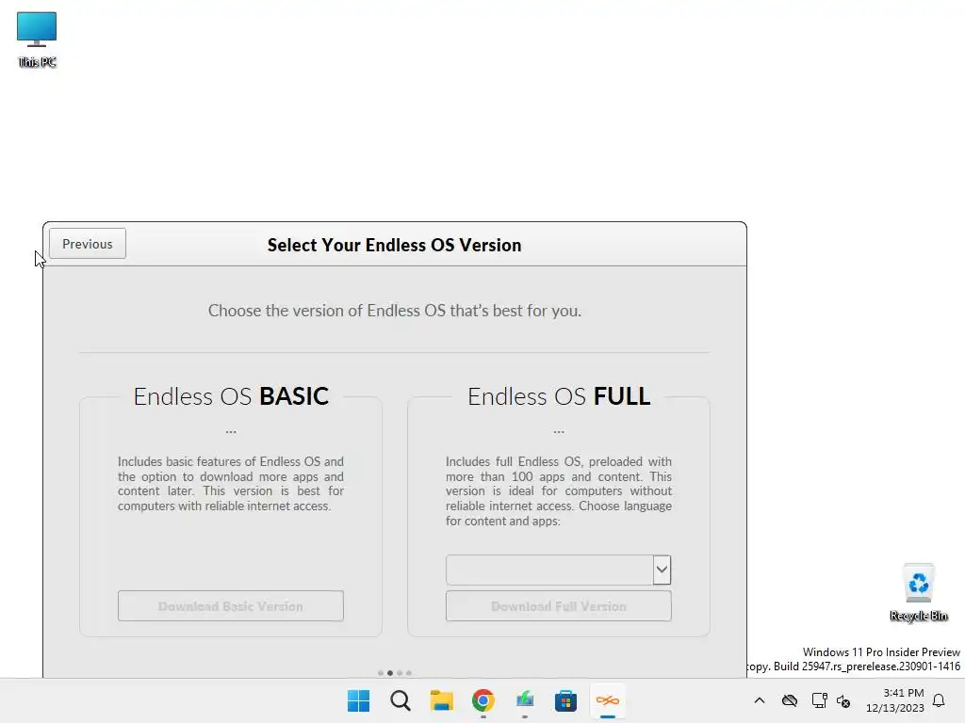The width and height of the screenshot is (965, 723).
Task: Click Download Basic Version button
Action: (x=231, y=606)
